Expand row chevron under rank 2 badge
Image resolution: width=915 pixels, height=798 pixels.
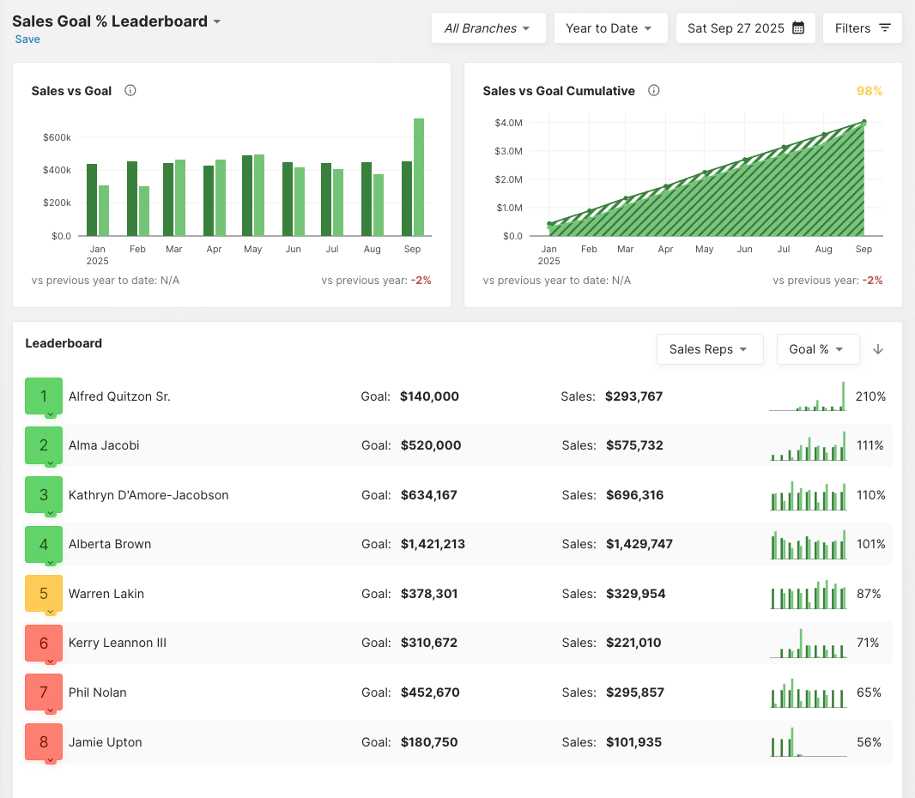pyautogui.click(x=50, y=464)
